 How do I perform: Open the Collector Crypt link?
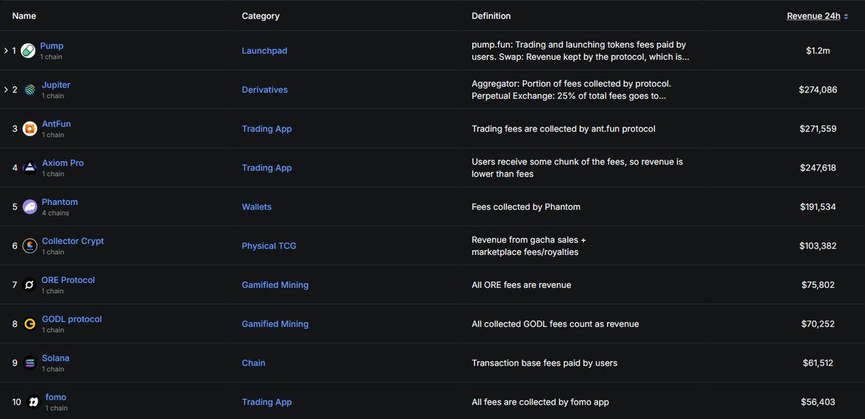(73, 241)
